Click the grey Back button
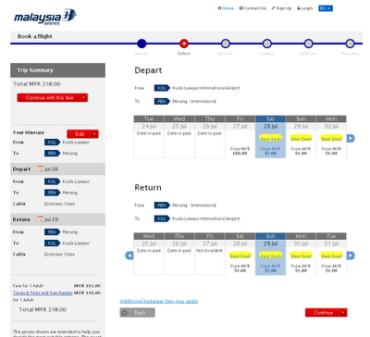The width and height of the screenshot is (370, 337). coord(137,313)
